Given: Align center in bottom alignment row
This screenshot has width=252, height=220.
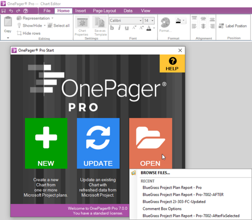Looking at the screenshot, I should pos(203,26).
